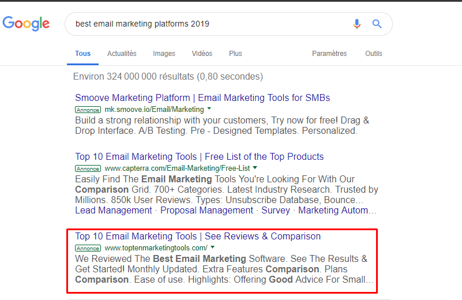
Task: Click the Environ 324 000 000 résultats text
Action: pos(168,77)
